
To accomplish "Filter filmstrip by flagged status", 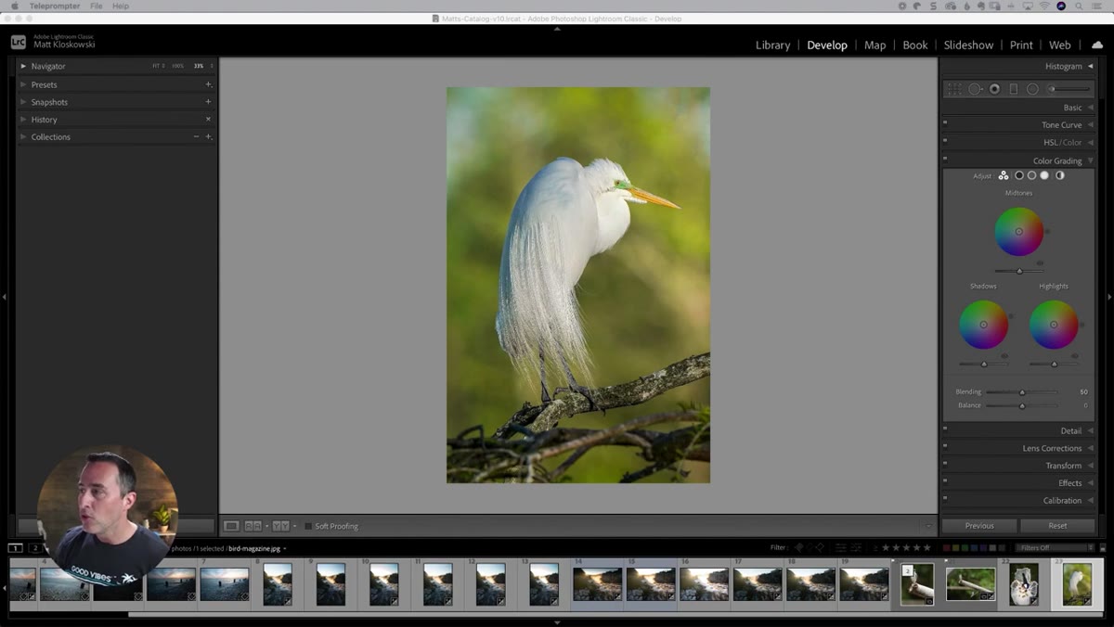I will [x=798, y=547].
